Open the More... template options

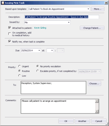pyautogui.click(x=98, y=9)
